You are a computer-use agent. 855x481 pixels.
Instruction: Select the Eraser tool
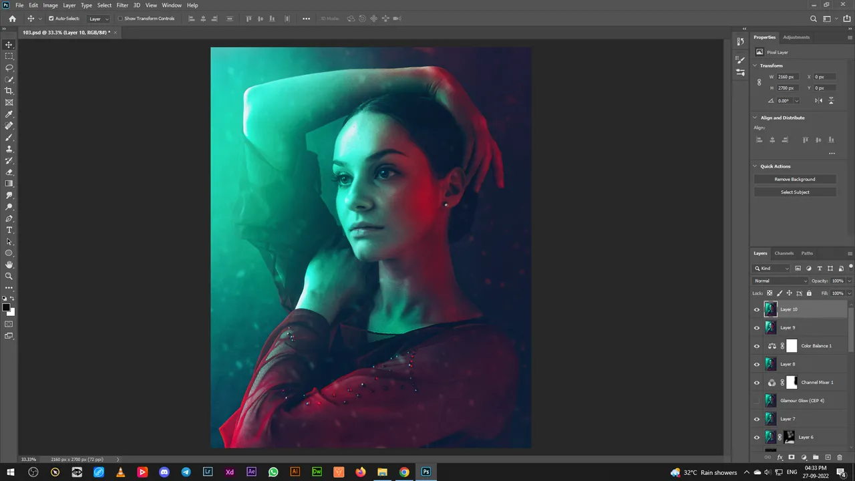(9, 172)
